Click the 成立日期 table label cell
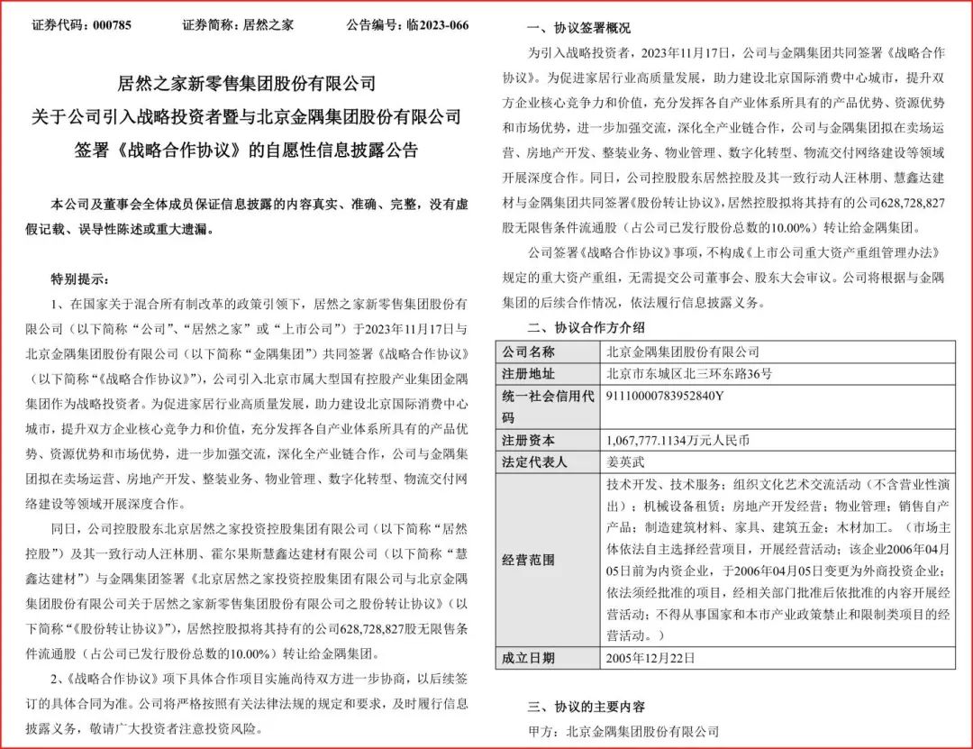 [x=529, y=658]
